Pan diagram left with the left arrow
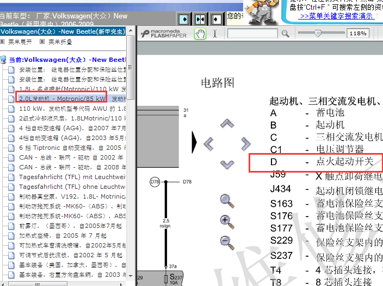The height and width of the screenshot is (286, 383). (208, 144)
